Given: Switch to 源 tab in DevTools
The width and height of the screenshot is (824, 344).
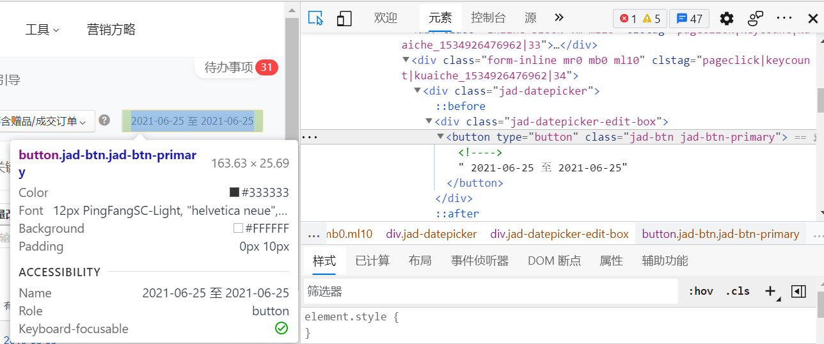Looking at the screenshot, I should coord(530,18).
